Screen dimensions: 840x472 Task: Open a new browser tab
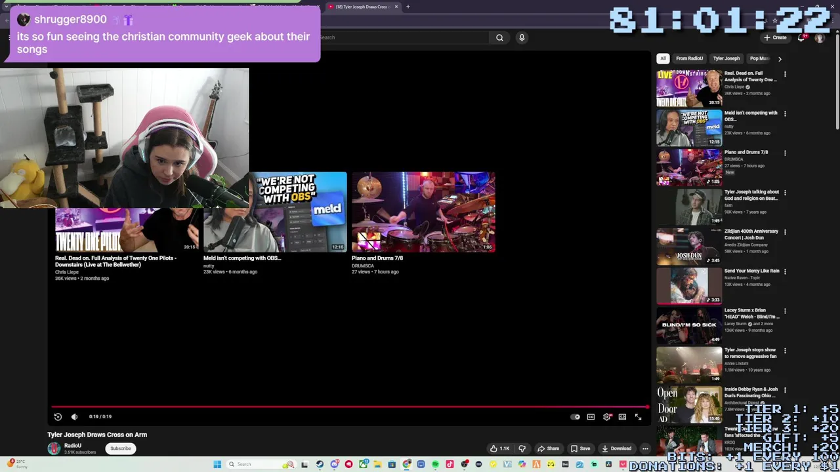click(408, 7)
